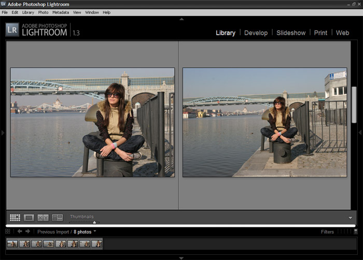Select the XY Compare view icon
The height and width of the screenshot is (260, 363).
tap(43, 218)
